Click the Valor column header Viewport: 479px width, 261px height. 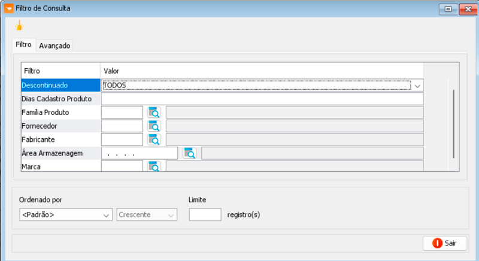click(x=262, y=71)
